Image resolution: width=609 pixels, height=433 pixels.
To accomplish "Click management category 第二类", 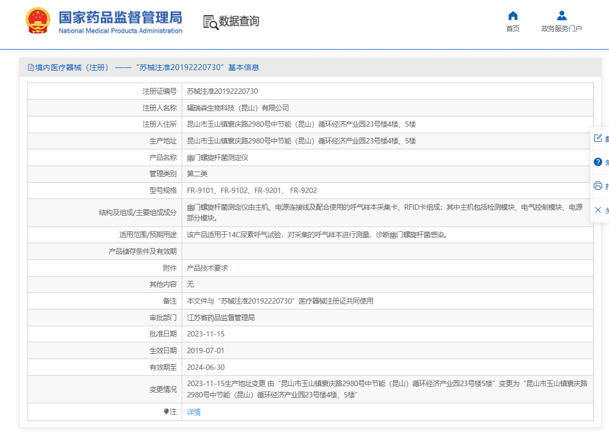I will (x=197, y=174).
